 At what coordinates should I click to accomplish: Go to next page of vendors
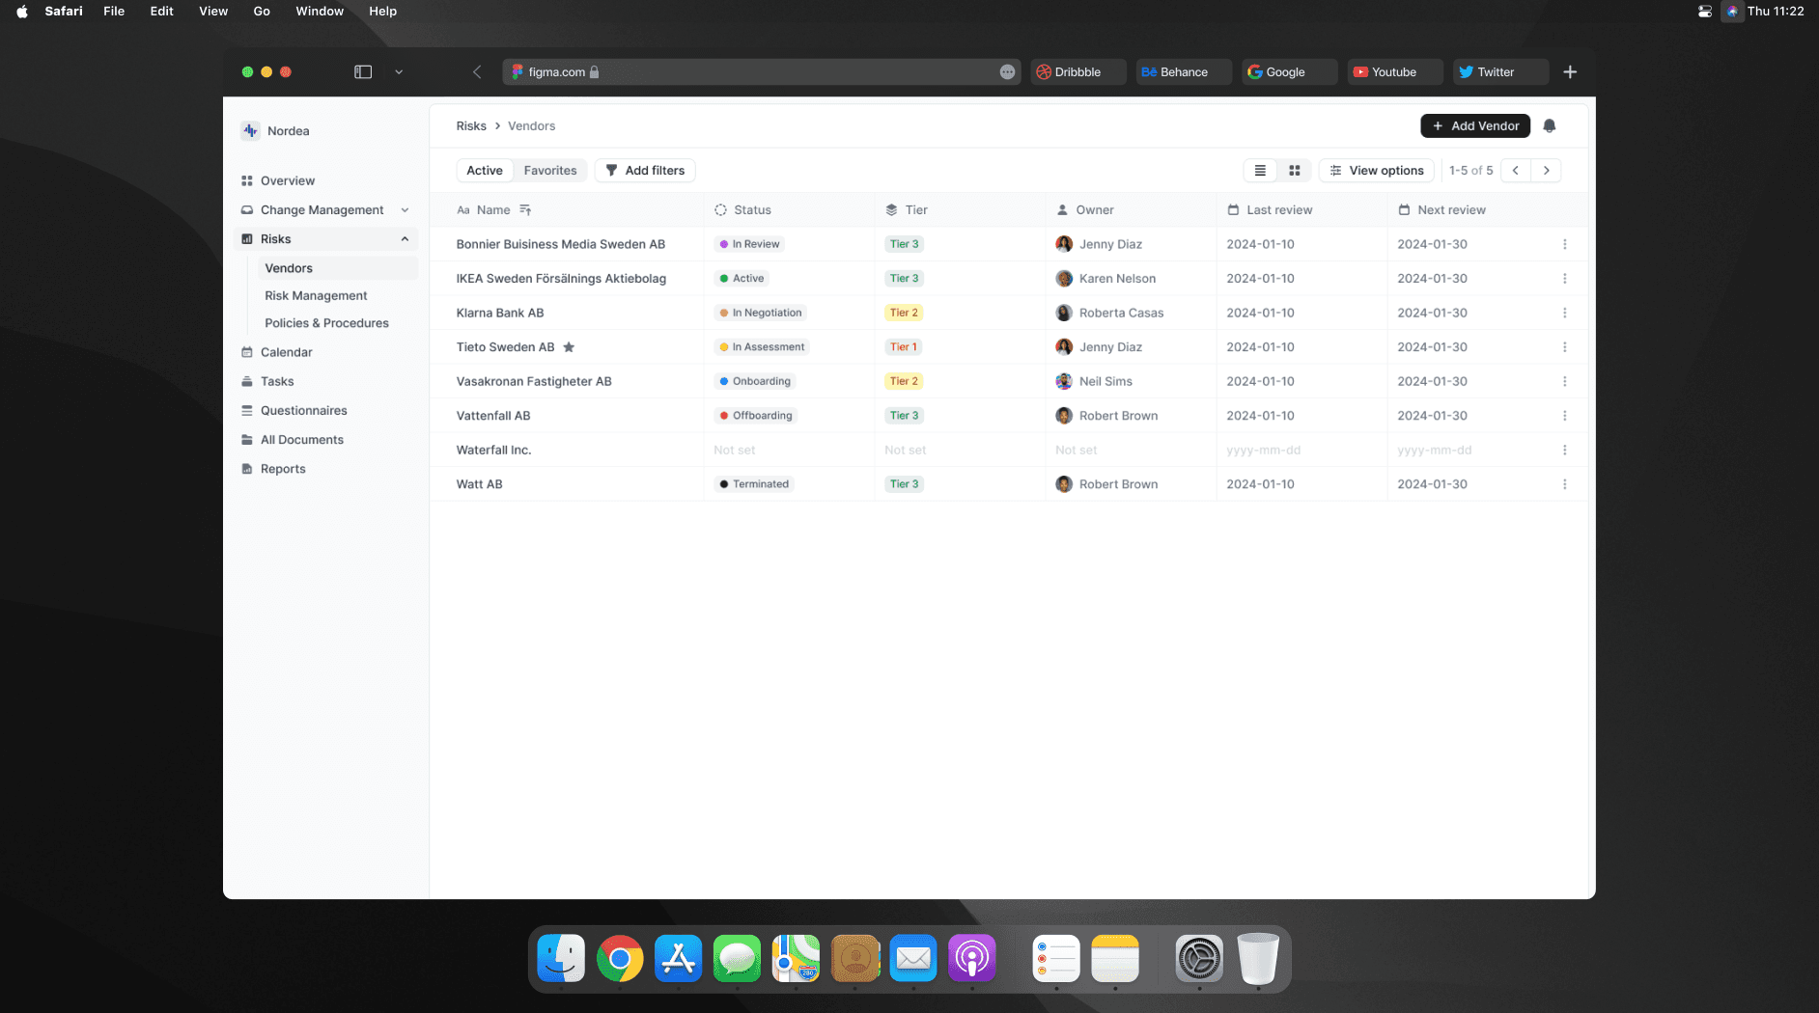1547,170
